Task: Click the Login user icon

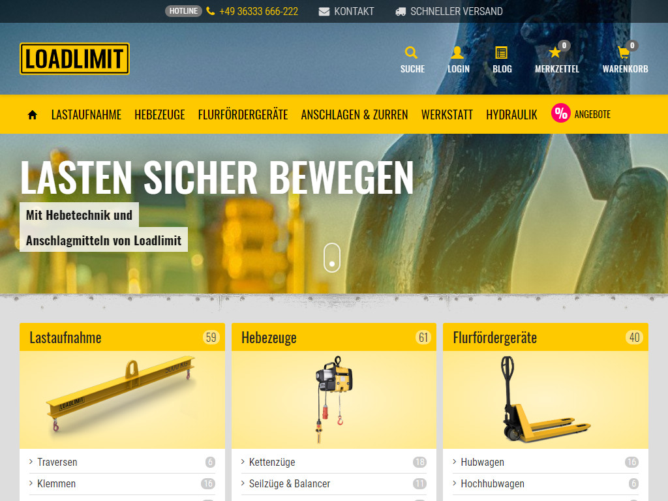Action: coord(458,53)
